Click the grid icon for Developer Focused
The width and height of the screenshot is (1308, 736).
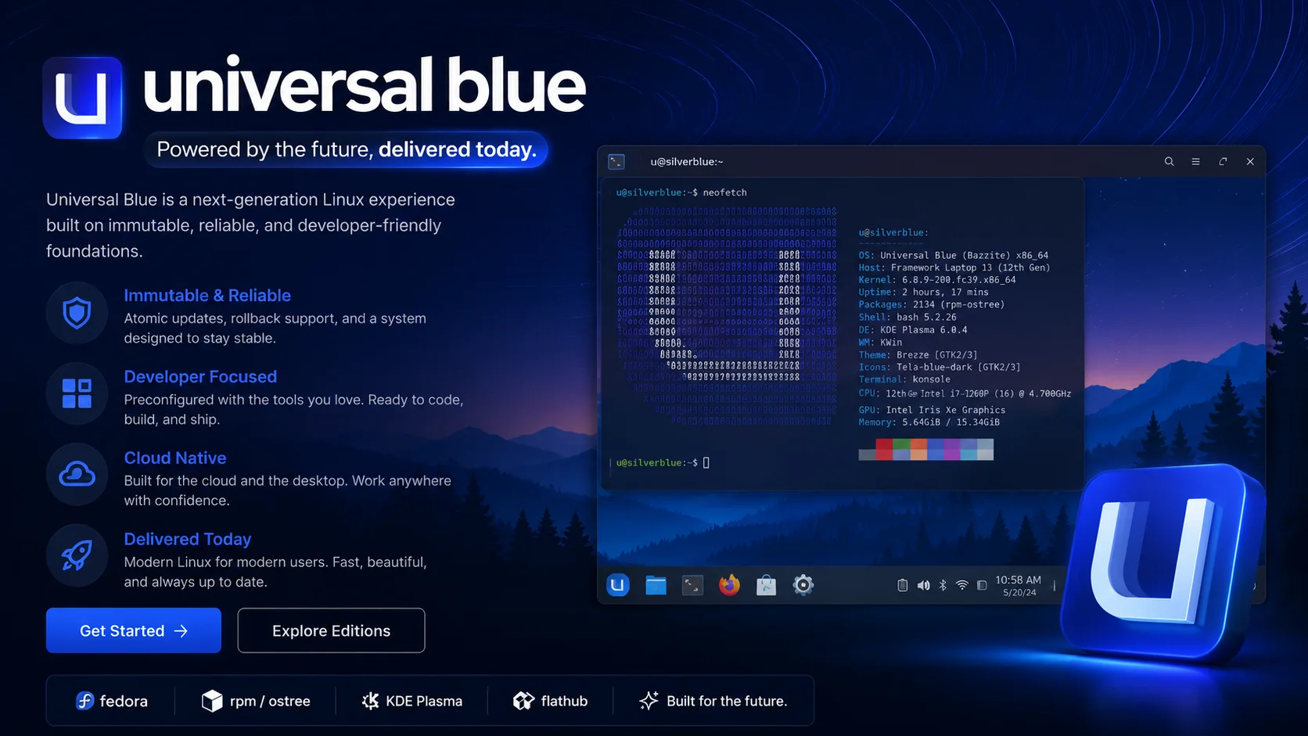[x=77, y=393]
